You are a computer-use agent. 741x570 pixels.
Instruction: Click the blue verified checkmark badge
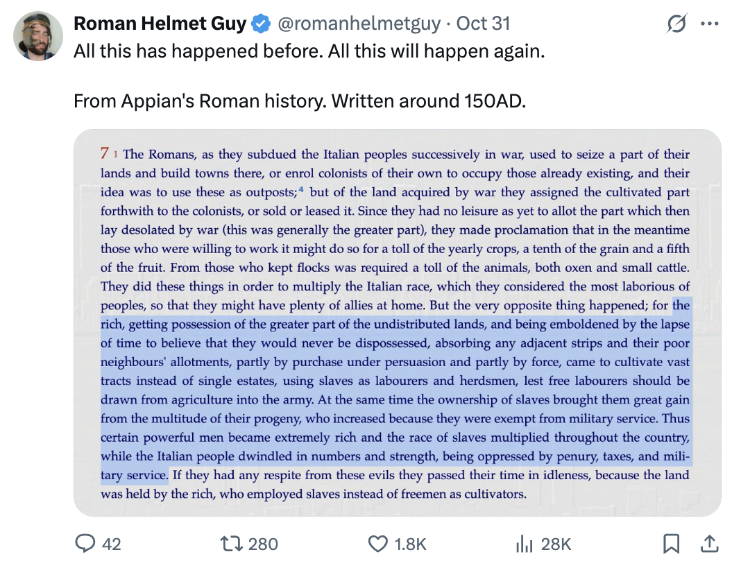261,24
